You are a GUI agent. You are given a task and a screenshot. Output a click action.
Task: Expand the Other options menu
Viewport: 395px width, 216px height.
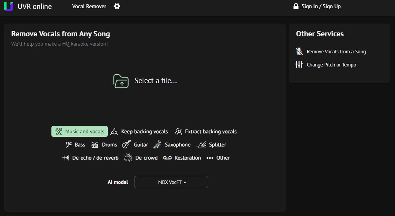pos(218,158)
